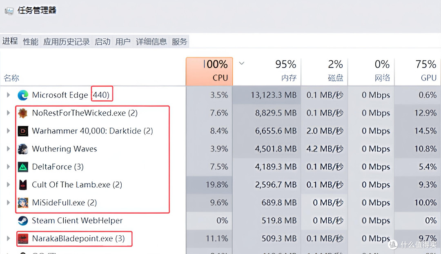Click the Wuthering Waves process icon

pos(23,149)
